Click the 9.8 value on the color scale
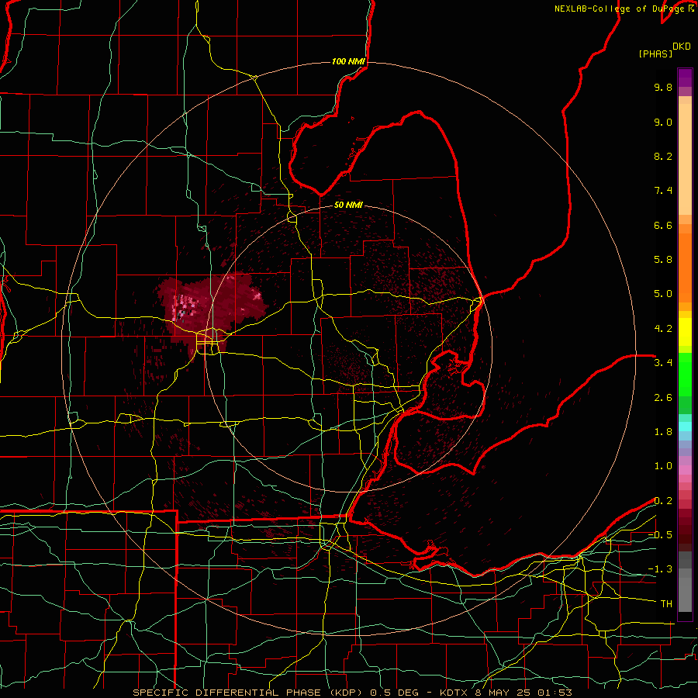The width and height of the screenshot is (698, 698). tap(663, 87)
